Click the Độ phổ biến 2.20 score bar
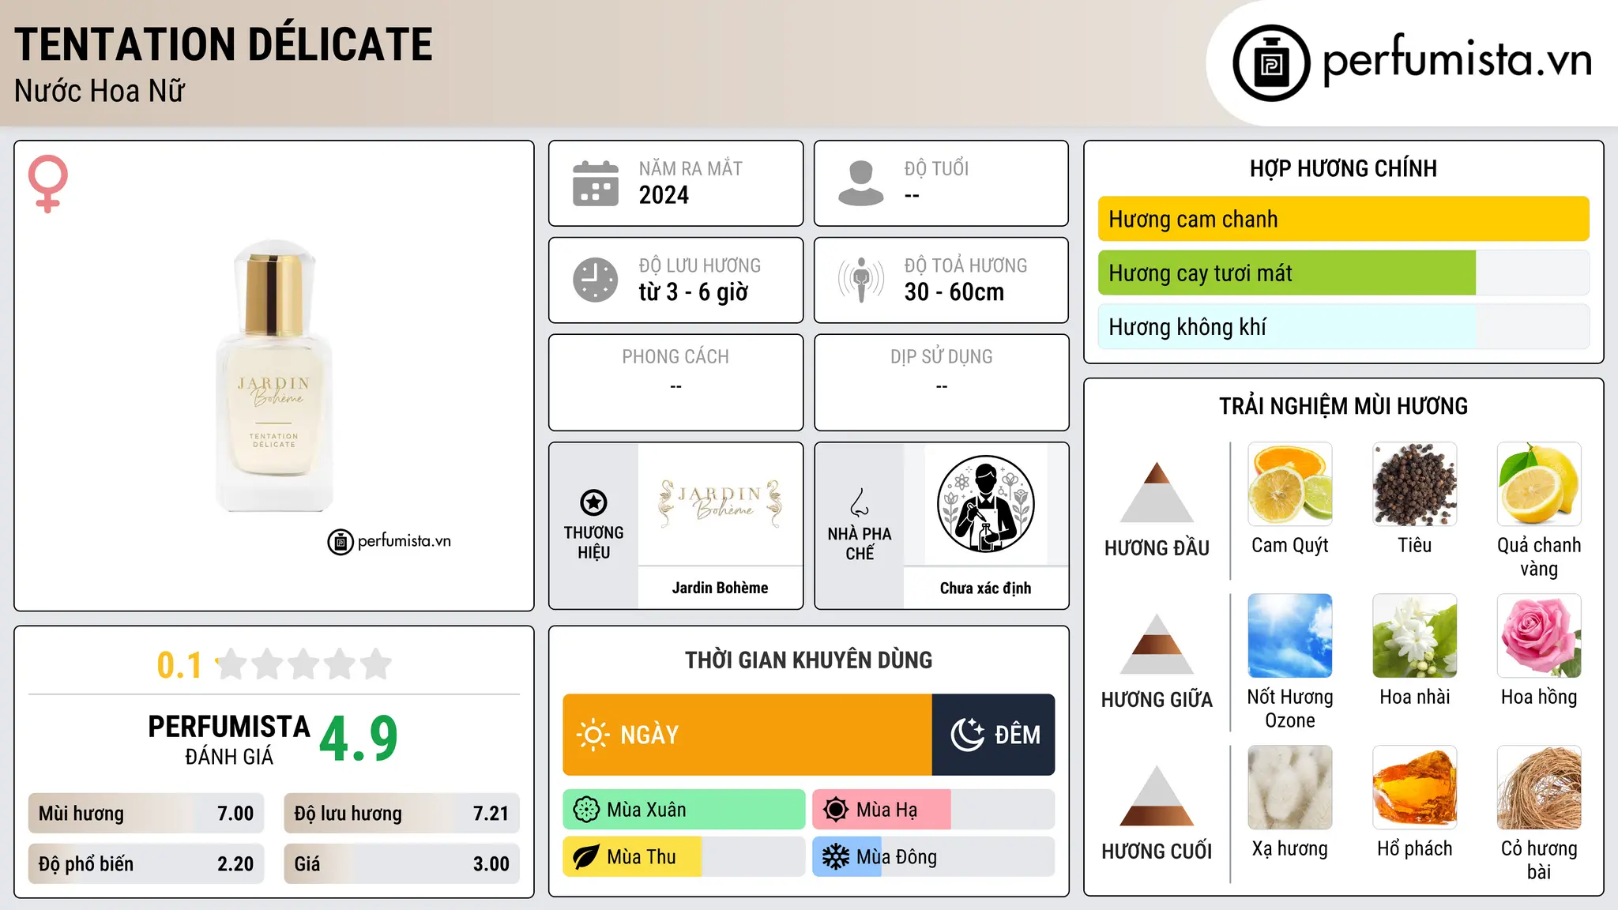The height and width of the screenshot is (910, 1618). click(146, 863)
